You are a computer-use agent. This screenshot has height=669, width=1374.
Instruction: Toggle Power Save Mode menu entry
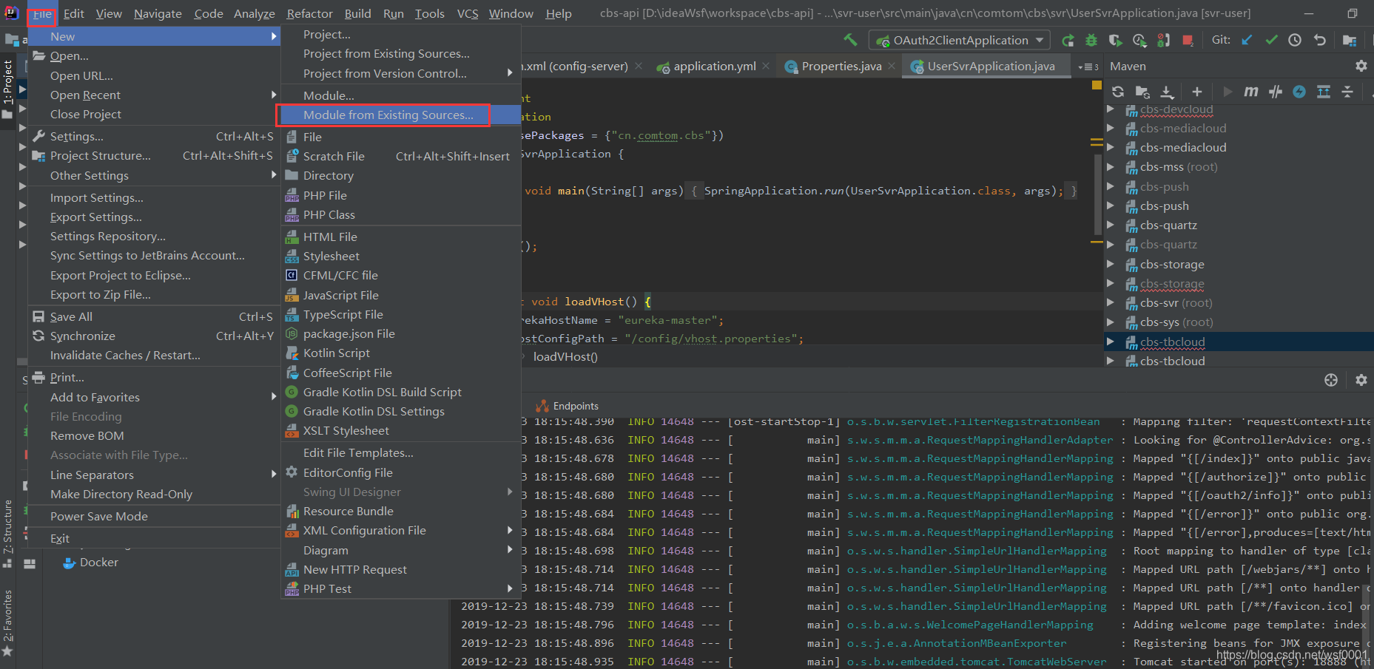point(154,516)
